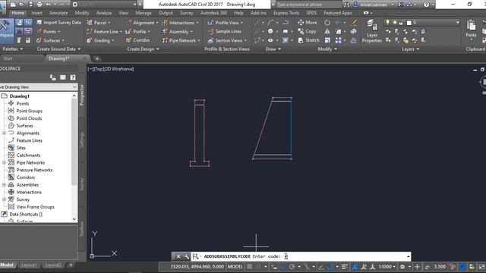
Task: Open the Insert ribbon tab
Action: click(x=36, y=13)
